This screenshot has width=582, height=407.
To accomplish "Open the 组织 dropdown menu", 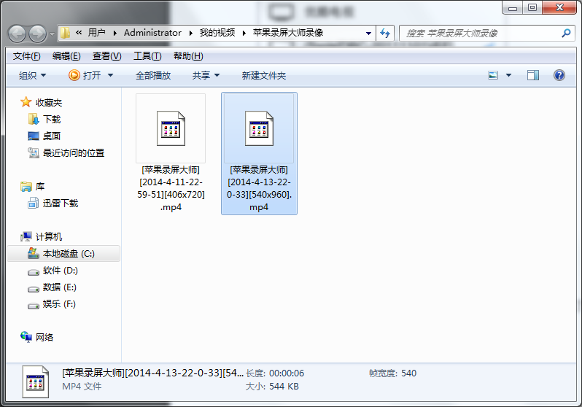I will click(32, 76).
